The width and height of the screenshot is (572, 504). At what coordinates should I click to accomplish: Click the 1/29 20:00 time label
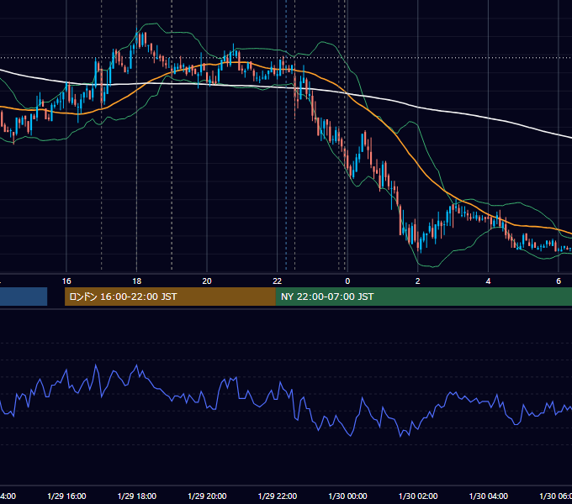pyautogui.click(x=207, y=496)
